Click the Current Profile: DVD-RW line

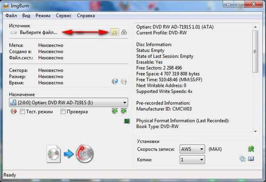161,33
